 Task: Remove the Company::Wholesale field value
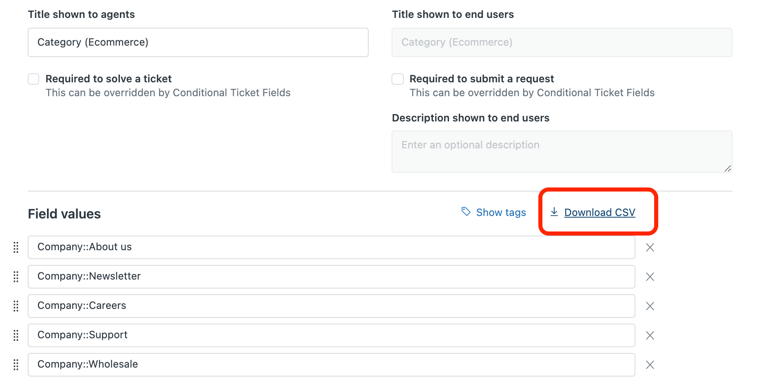[x=650, y=365]
